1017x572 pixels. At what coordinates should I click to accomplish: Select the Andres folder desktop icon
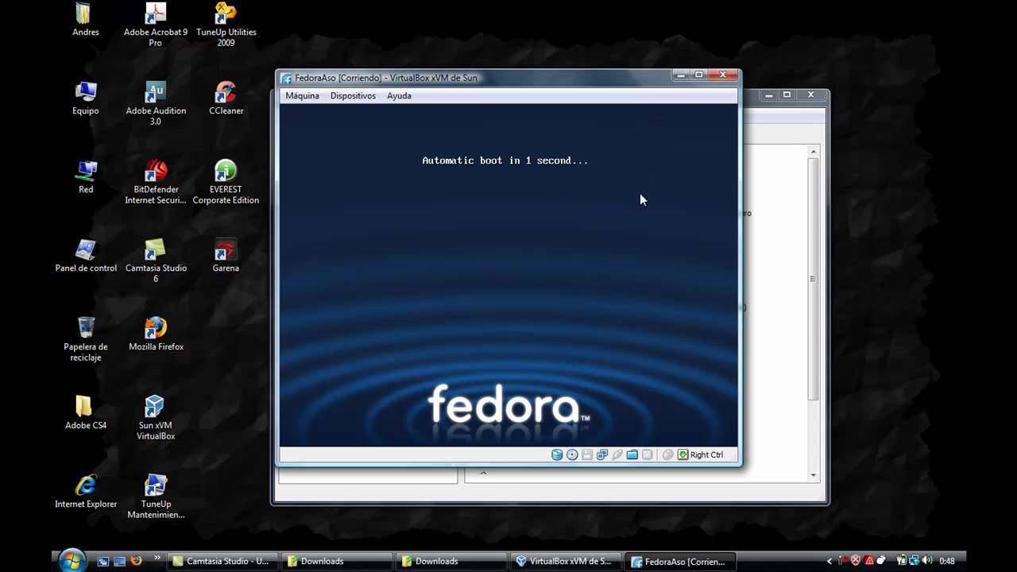tap(85, 21)
